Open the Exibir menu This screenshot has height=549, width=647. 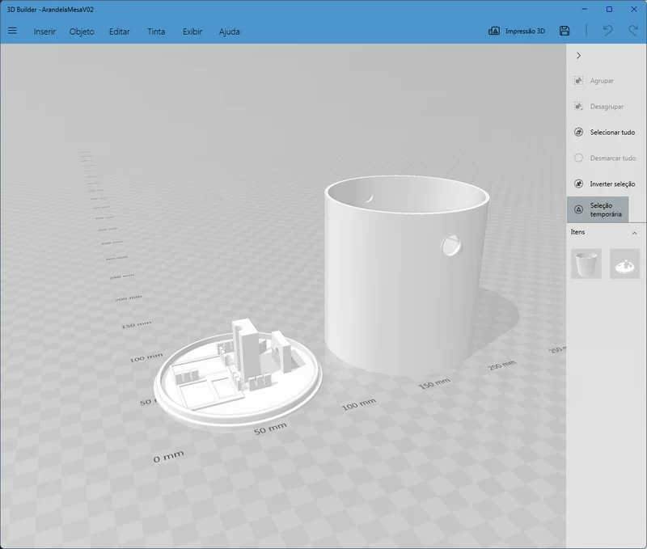(x=192, y=32)
